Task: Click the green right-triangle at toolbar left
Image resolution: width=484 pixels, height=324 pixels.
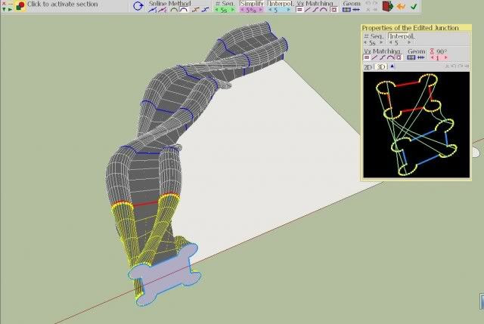Action: [11, 10]
